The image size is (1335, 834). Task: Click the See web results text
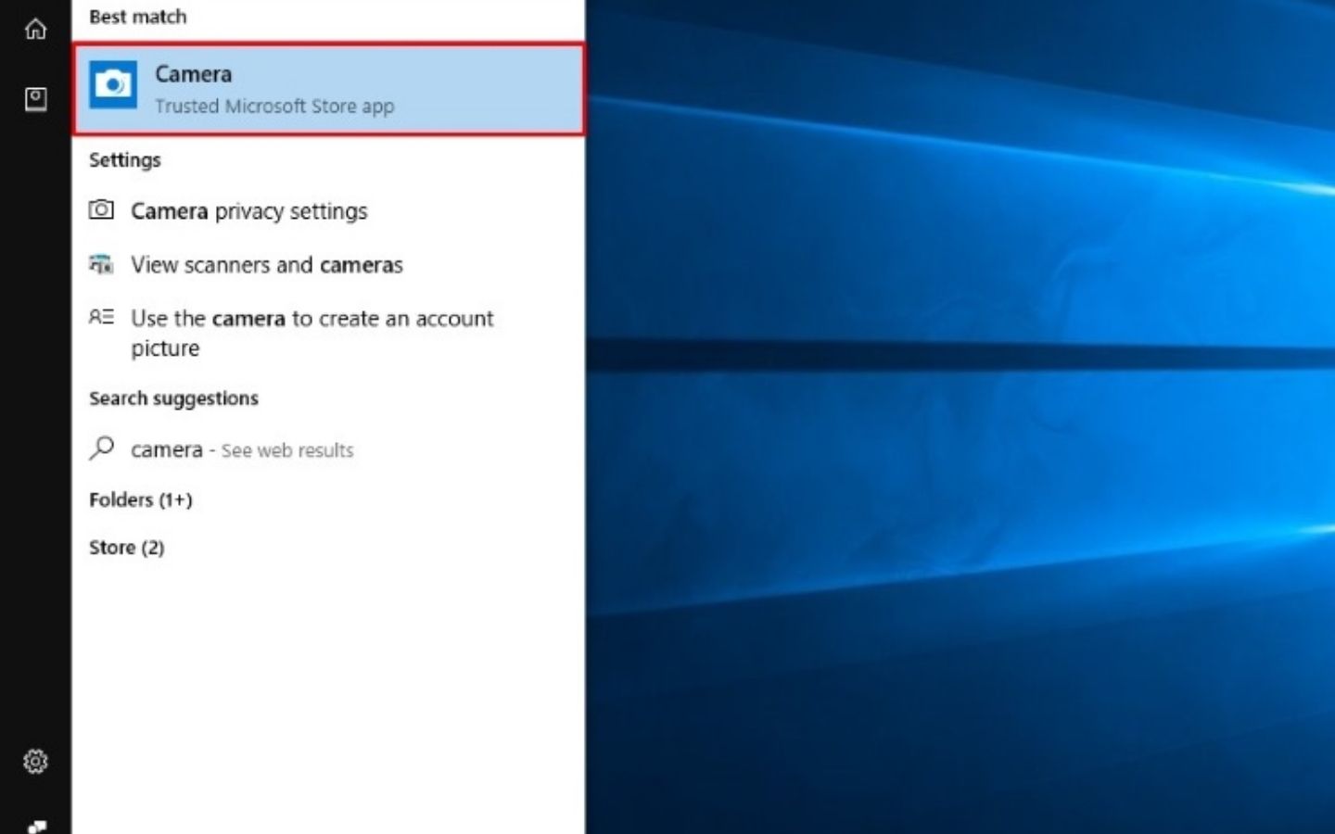(x=287, y=450)
